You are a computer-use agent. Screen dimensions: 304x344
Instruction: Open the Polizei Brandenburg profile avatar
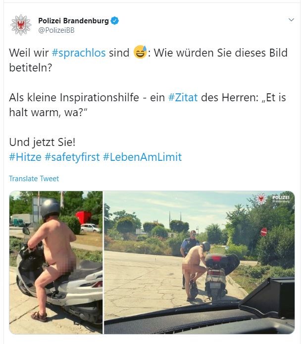point(21,25)
